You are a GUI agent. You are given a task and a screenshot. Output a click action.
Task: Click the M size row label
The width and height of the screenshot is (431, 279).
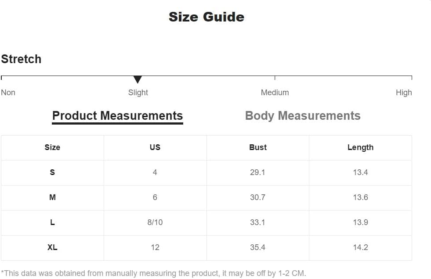pyautogui.click(x=52, y=197)
